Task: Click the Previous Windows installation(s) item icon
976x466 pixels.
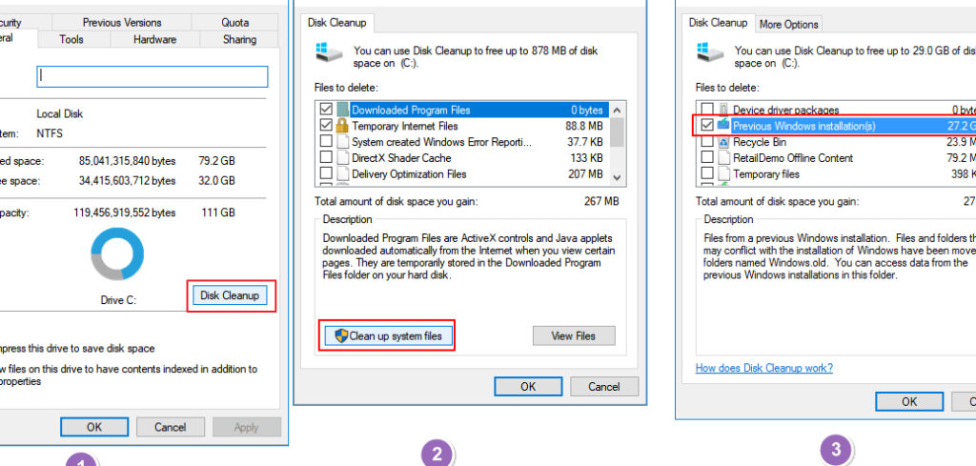Action: pos(723,126)
